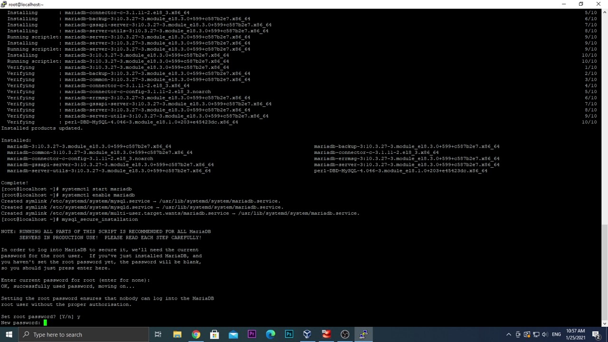Viewport: 608px width, 342px height.
Task: Click the terminal scrollbar down arrow
Action: click(x=605, y=323)
